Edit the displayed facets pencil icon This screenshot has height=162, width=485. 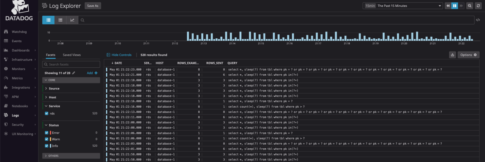(74, 73)
